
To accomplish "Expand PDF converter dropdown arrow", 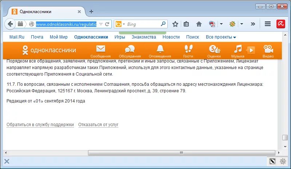I will click(221, 24).
